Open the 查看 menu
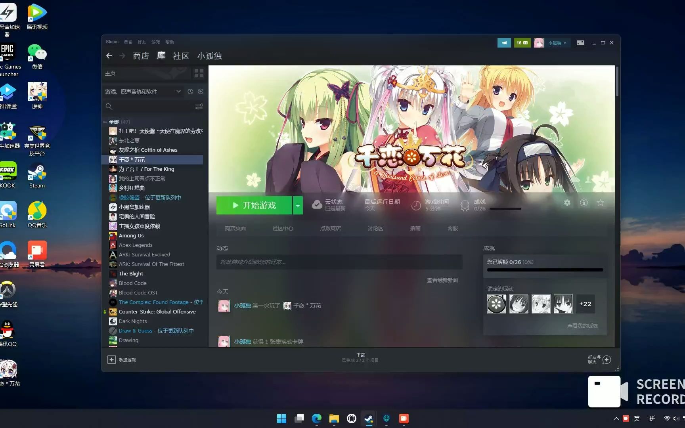 click(x=128, y=42)
